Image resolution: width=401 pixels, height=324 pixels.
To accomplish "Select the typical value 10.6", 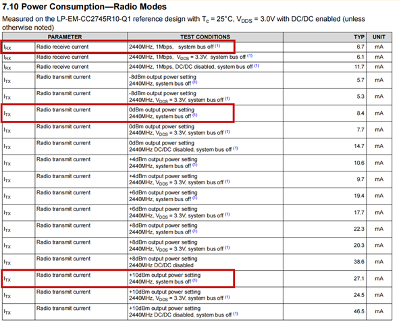I will [359, 163].
